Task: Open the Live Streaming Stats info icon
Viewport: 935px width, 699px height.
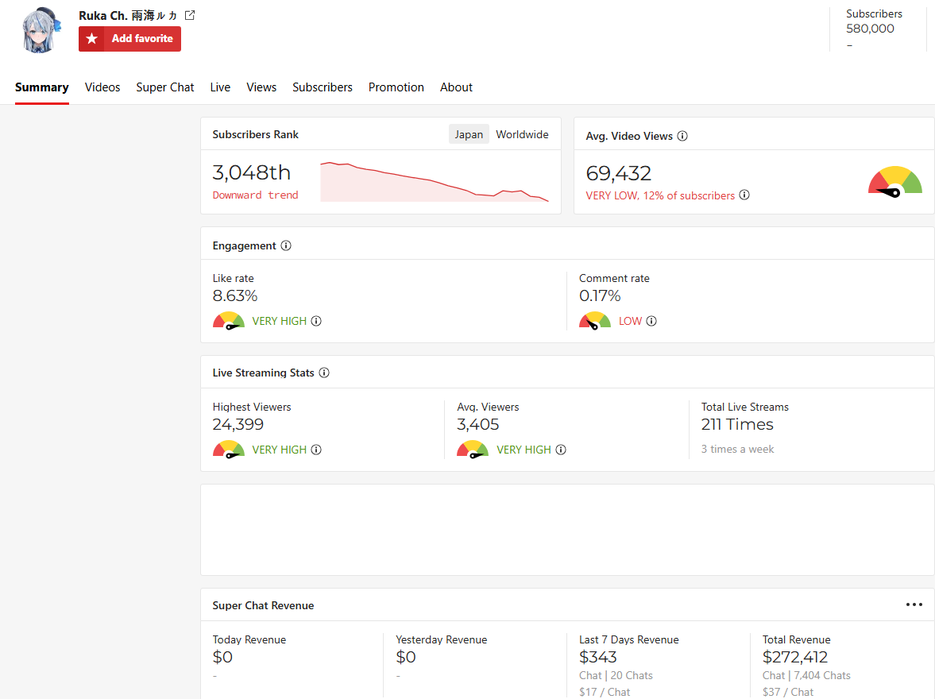Action: point(324,373)
